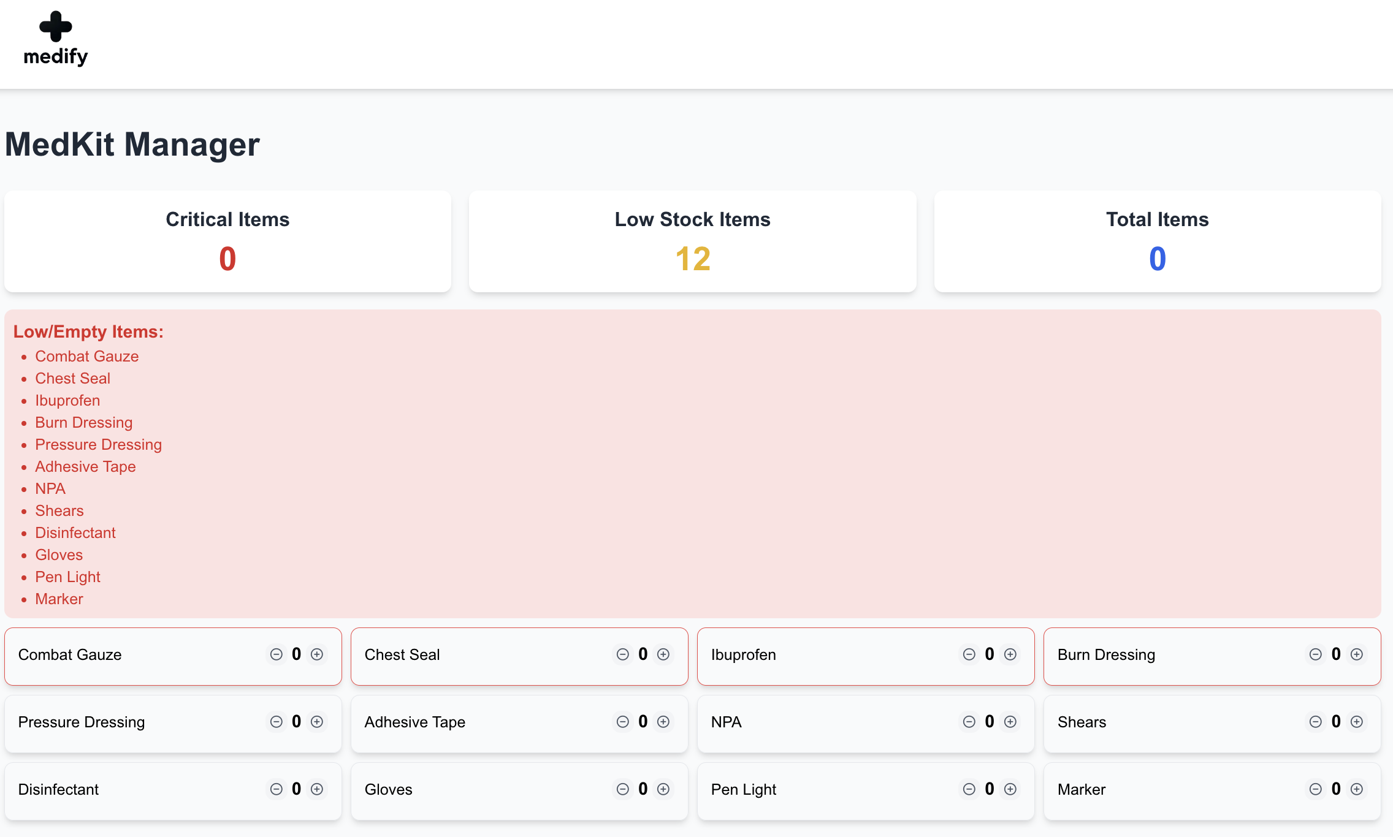1393x837 pixels.
Task: Reduce Adhesive Tape count with minus
Action: point(623,722)
